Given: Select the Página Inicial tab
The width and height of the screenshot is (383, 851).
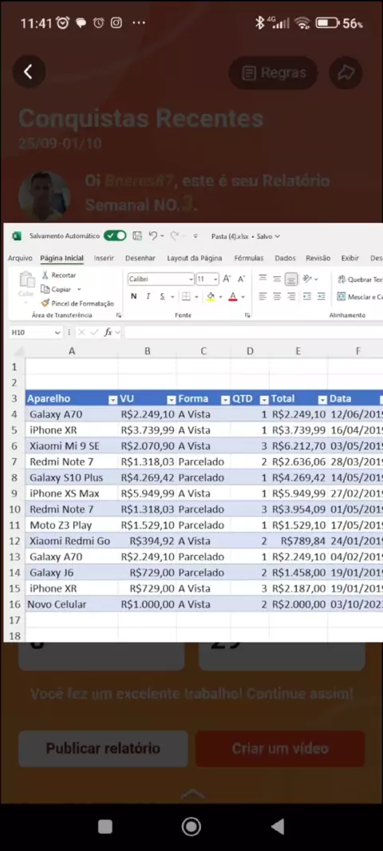Looking at the screenshot, I should [62, 259].
